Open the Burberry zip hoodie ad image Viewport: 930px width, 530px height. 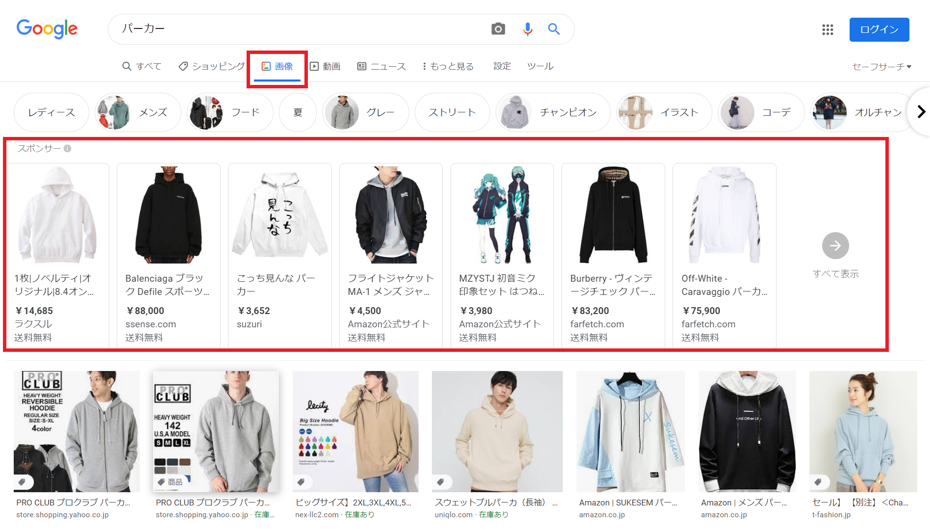coord(613,214)
